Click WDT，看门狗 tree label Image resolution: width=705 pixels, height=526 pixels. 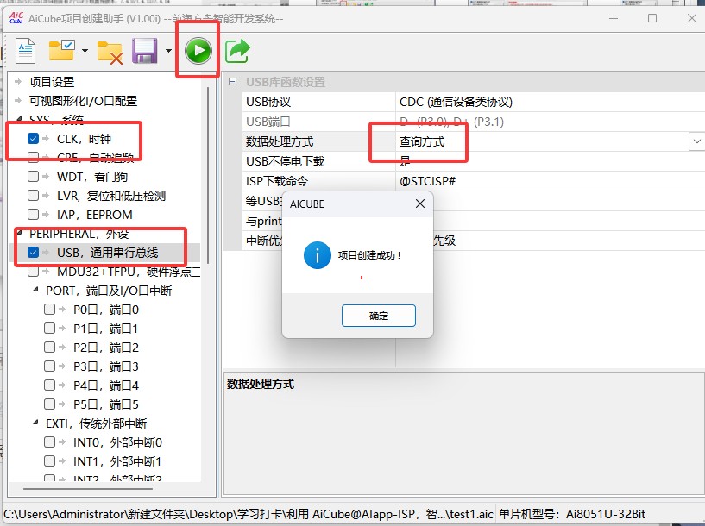(x=92, y=177)
